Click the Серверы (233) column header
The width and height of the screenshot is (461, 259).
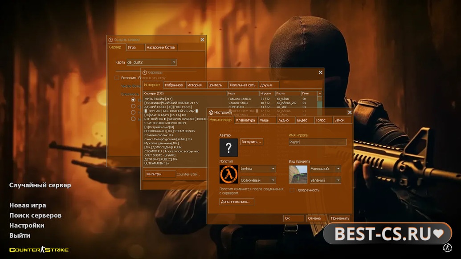(185, 93)
